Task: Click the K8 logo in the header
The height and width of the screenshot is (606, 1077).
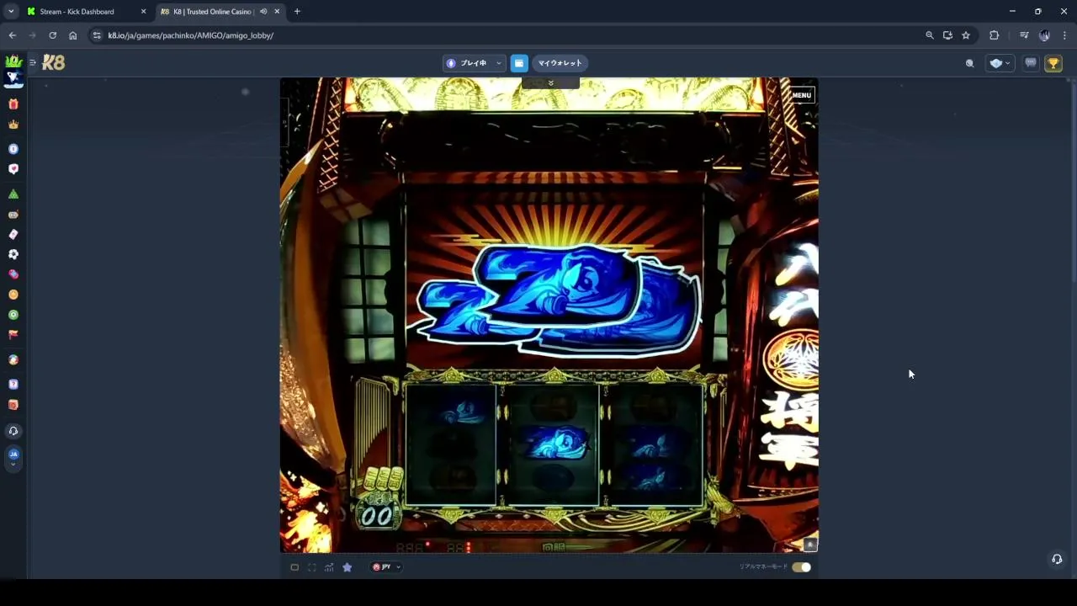Action: [x=53, y=62]
